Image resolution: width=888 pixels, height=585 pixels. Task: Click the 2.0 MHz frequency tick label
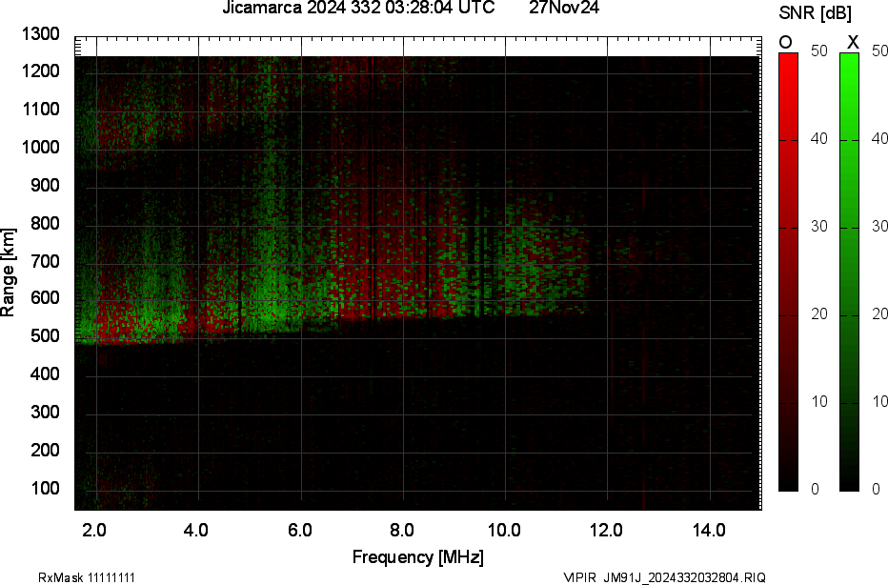94,530
